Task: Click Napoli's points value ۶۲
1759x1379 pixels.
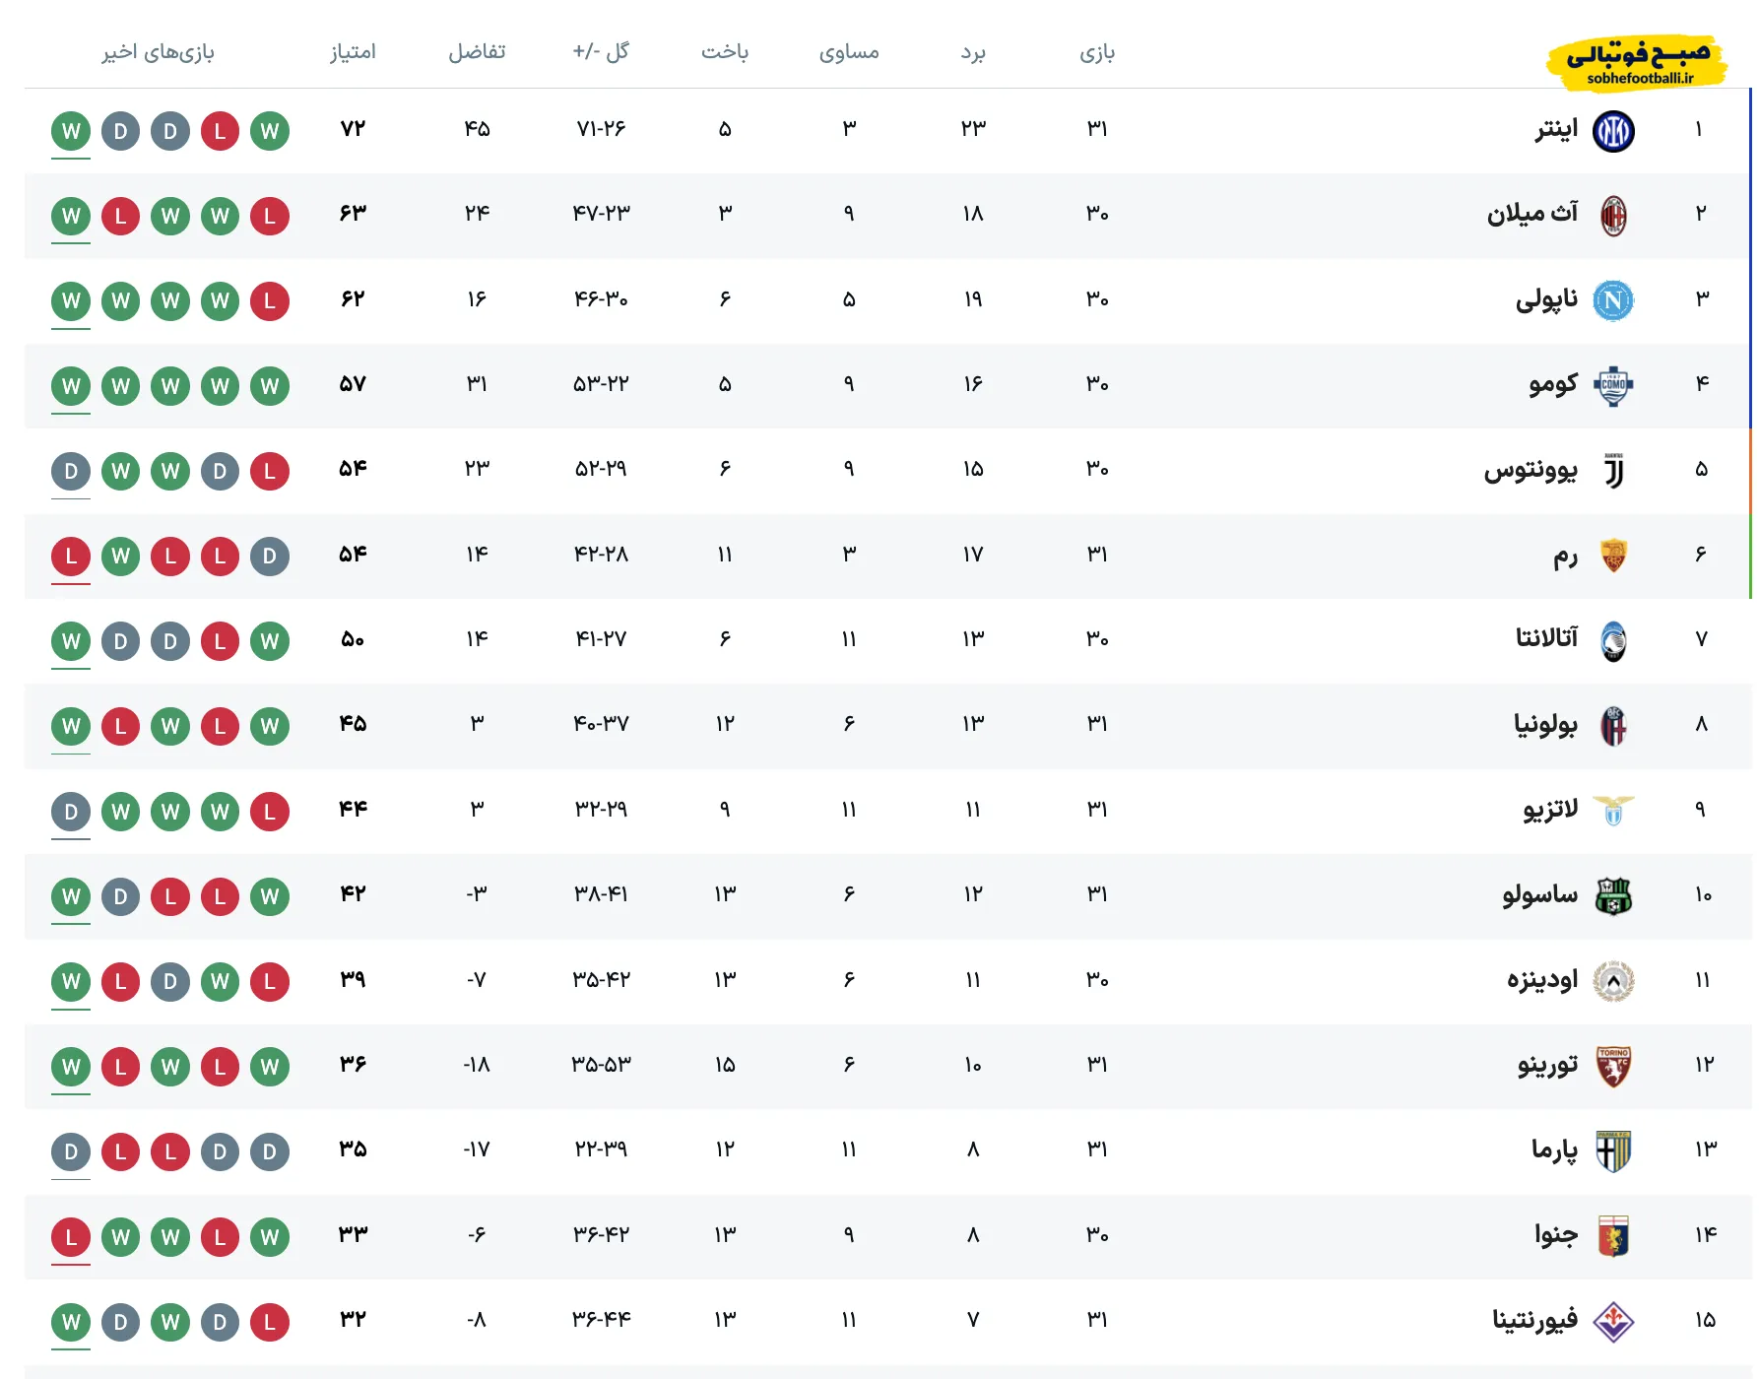Action: (x=353, y=298)
